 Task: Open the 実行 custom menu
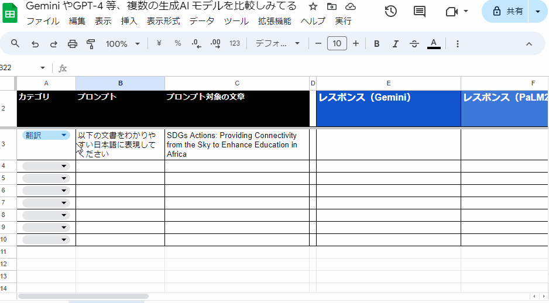click(x=343, y=21)
